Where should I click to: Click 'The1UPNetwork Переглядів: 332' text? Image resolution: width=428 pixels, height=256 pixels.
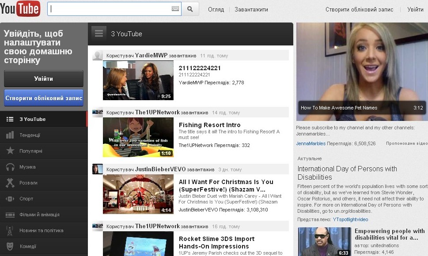pyautogui.click(x=214, y=145)
